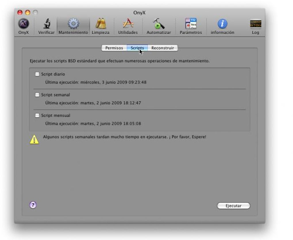Enable the Script diario checkbox
The width and height of the screenshot is (293, 240).
point(37,74)
